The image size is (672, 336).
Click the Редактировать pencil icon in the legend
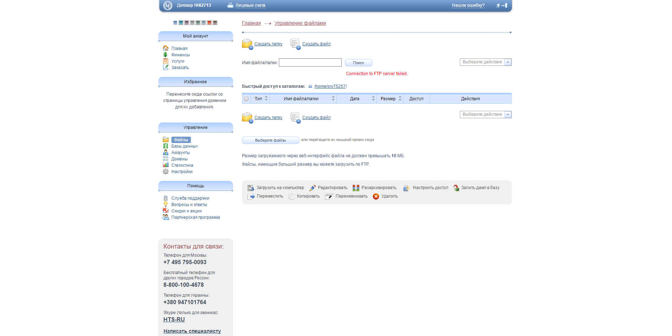(x=313, y=188)
